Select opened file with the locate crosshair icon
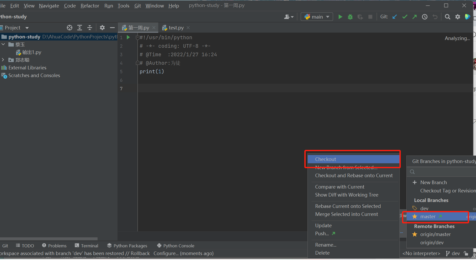The height and width of the screenshot is (260, 476). coord(70,28)
